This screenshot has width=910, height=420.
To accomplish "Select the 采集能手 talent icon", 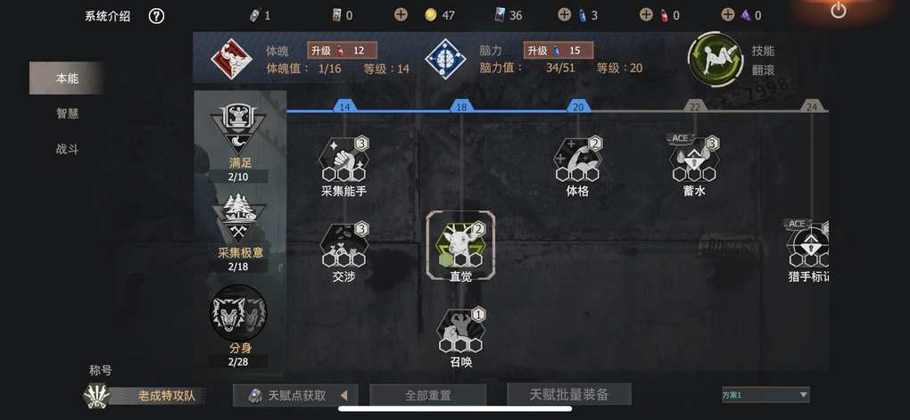I will pyautogui.click(x=344, y=159).
